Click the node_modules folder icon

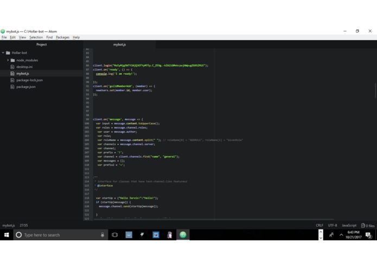click(12, 60)
